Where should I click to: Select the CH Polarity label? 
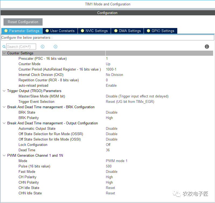(x=27, y=177)
